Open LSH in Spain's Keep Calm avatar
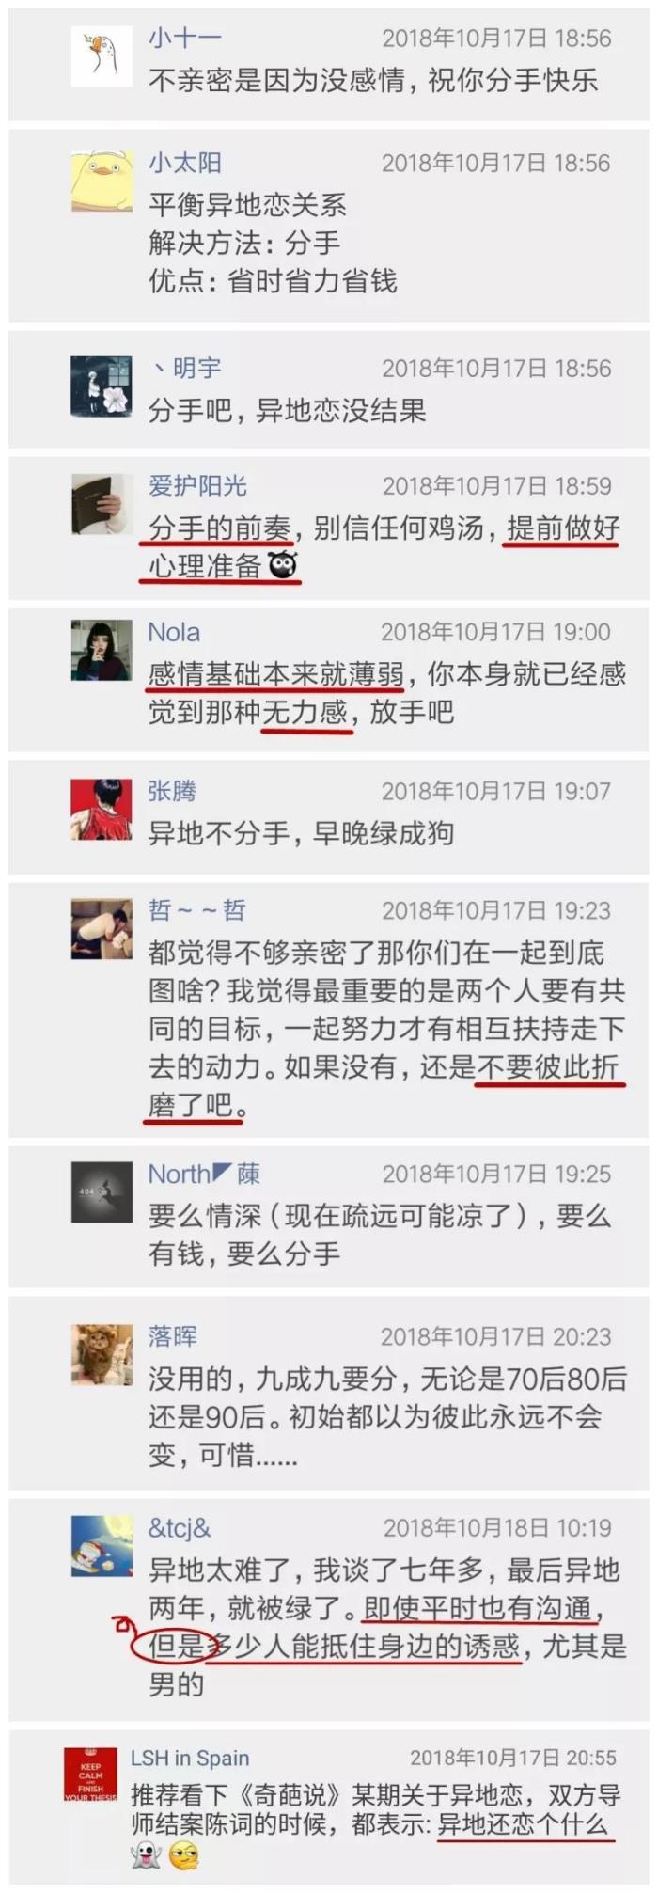Viewport: 658px width, 1893px height. coord(91,1775)
